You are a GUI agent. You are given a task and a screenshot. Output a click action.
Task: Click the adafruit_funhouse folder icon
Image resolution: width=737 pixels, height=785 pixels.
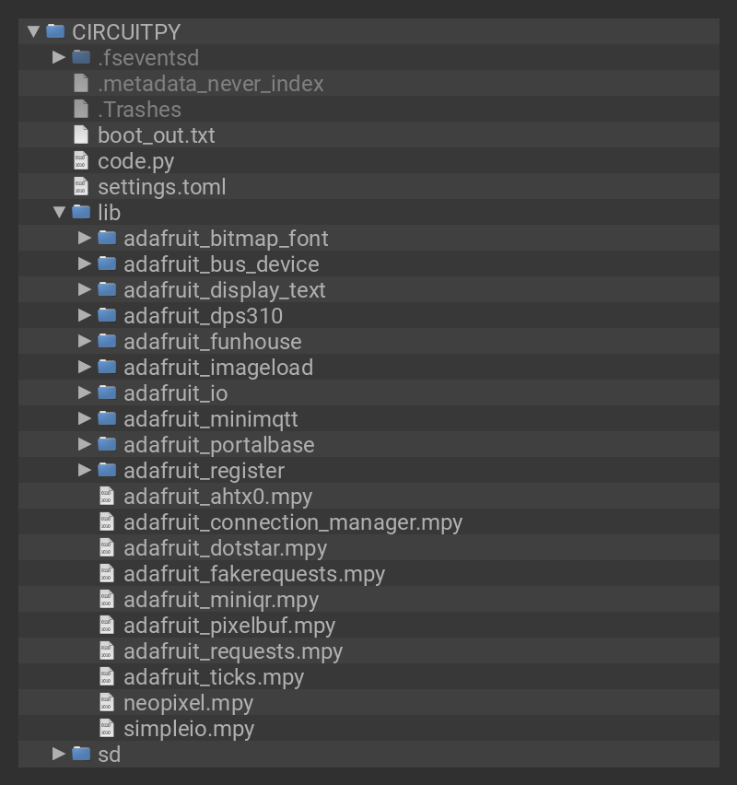107,341
